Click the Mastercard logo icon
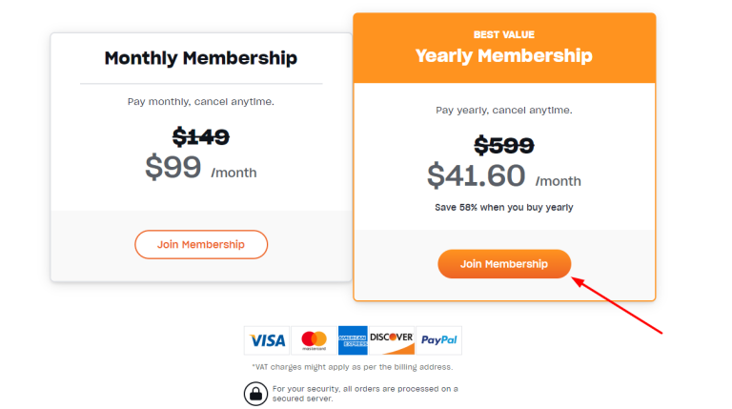This screenshot has width=732, height=409. click(x=314, y=340)
